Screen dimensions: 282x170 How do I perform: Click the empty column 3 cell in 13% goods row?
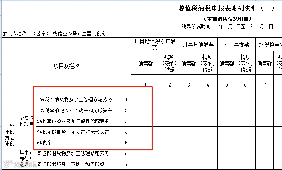coord(189,100)
